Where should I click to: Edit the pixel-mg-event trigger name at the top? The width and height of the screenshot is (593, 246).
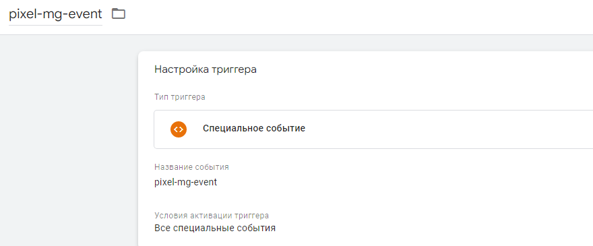pyautogui.click(x=55, y=14)
